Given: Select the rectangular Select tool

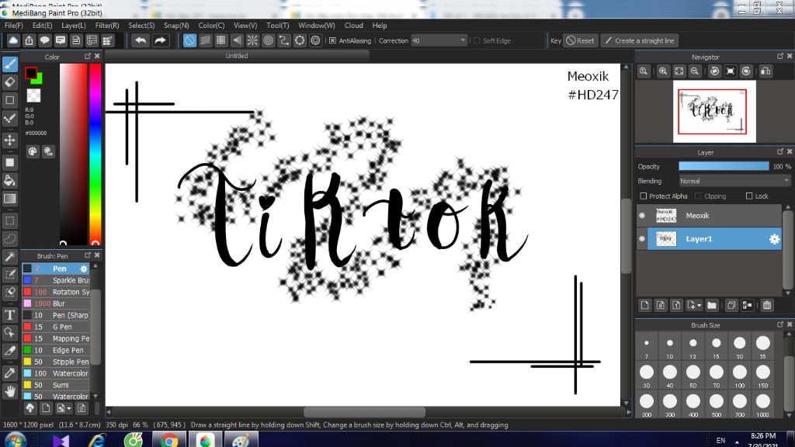Looking at the screenshot, I should pyautogui.click(x=9, y=221).
